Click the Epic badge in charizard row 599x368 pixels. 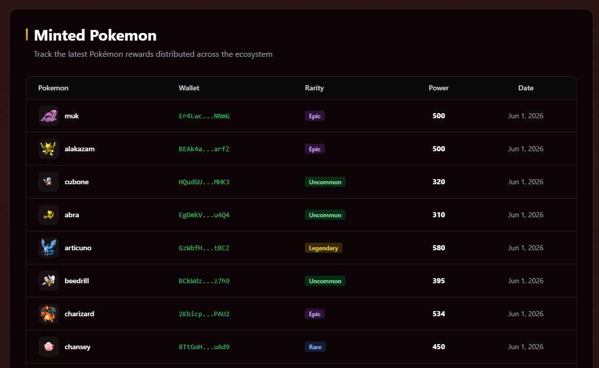(x=315, y=314)
